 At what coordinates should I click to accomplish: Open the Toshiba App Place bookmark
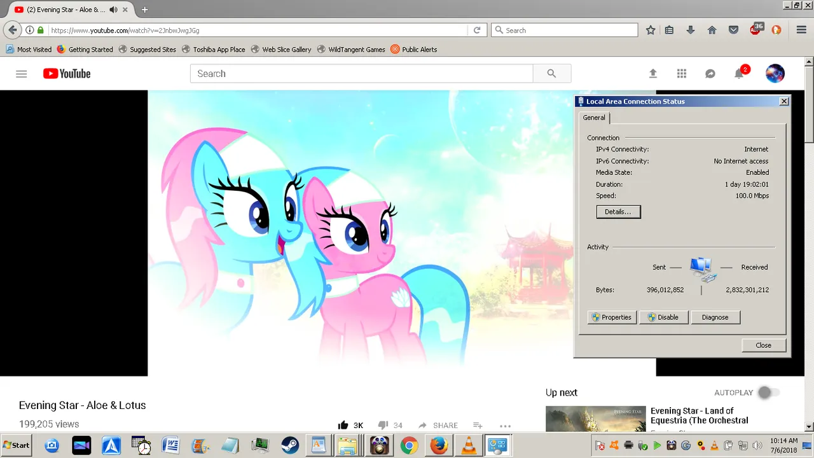(x=214, y=49)
